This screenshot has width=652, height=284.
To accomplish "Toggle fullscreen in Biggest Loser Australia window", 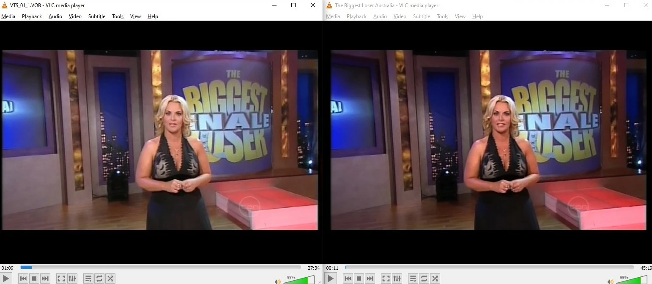I will [386, 279].
